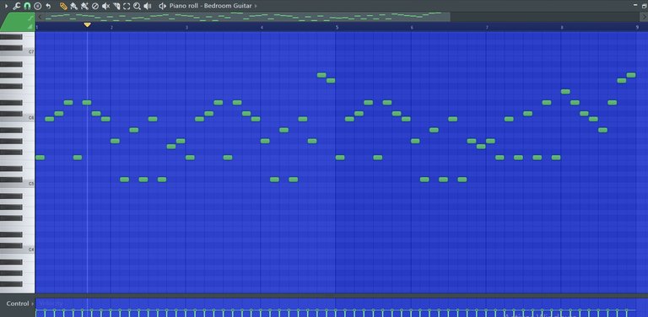
Task: Select the paint brush tool
Action: click(74, 6)
